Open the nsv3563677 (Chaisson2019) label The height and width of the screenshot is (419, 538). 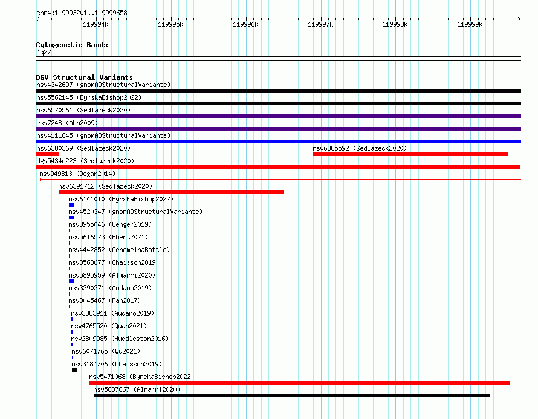click(x=114, y=262)
